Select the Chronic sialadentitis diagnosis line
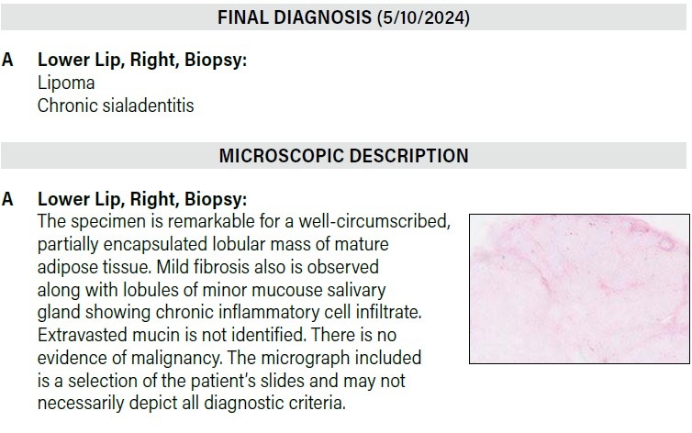The width and height of the screenshot is (692, 433). [115, 105]
